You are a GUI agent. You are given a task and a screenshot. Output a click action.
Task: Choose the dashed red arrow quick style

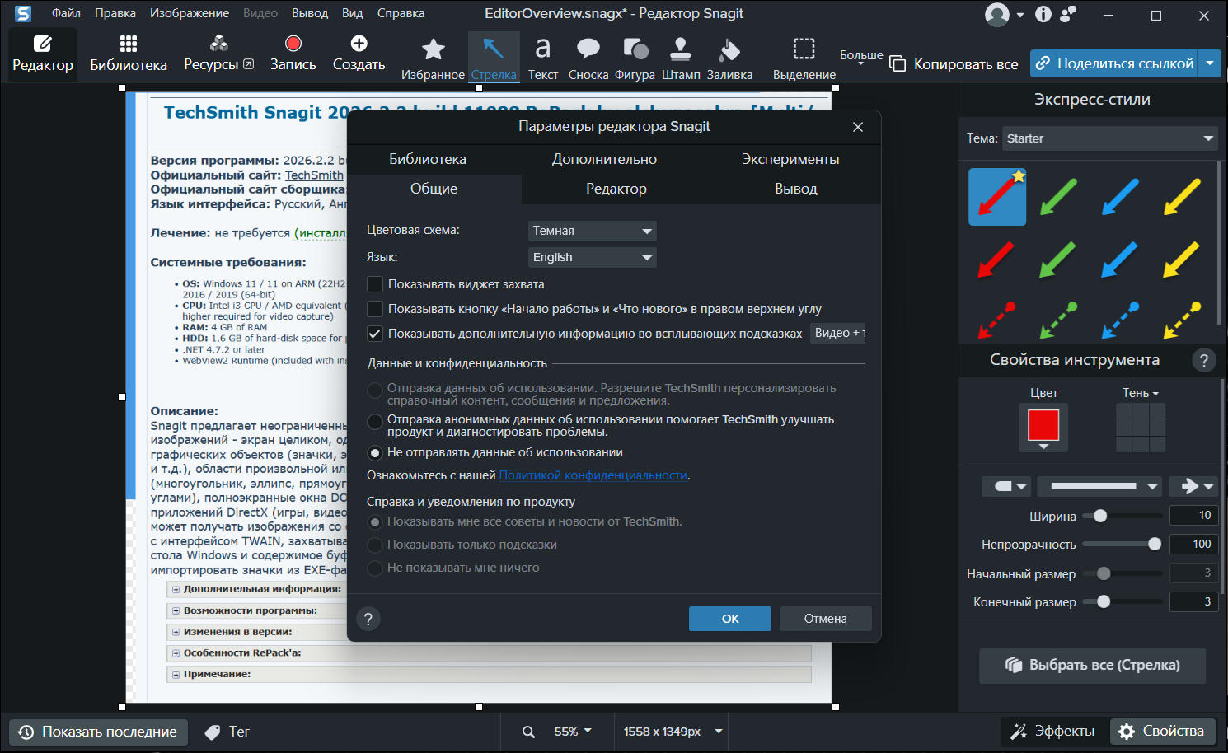coord(996,320)
